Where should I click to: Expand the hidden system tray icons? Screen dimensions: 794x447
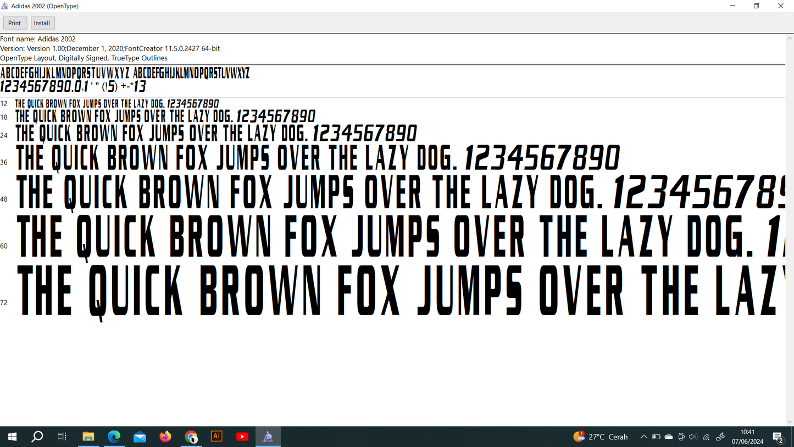coord(643,437)
